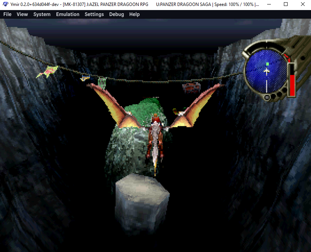Maximize the Ymir window
This screenshot has height=252, width=311.
pyautogui.click(x=286, y=4)
